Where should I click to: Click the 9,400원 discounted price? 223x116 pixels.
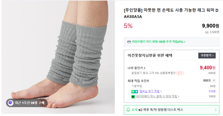click(x=208, y=68)
